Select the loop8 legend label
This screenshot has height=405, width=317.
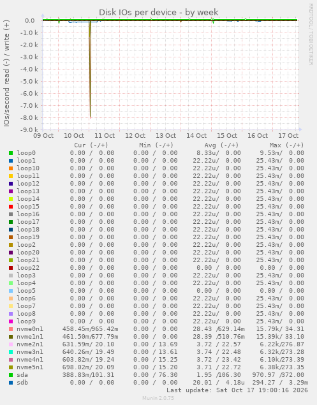click(x=26, y=314)
